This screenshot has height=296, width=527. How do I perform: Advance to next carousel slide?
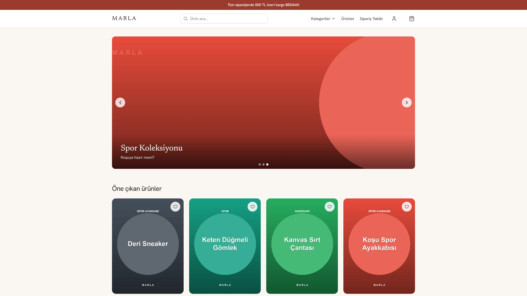(x=407, y=103)
